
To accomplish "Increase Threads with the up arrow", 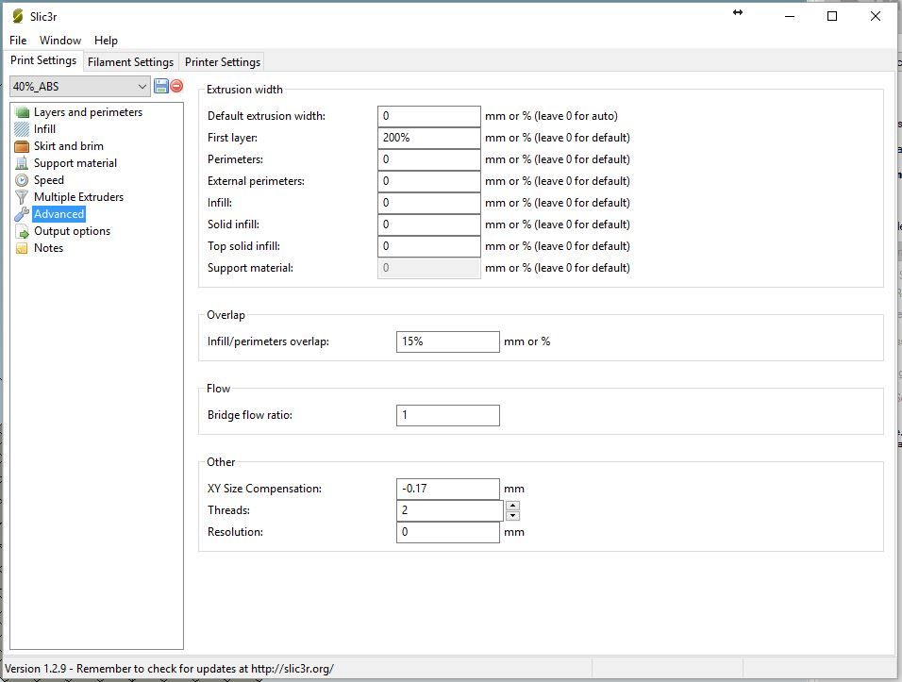I will pos(512,506).
